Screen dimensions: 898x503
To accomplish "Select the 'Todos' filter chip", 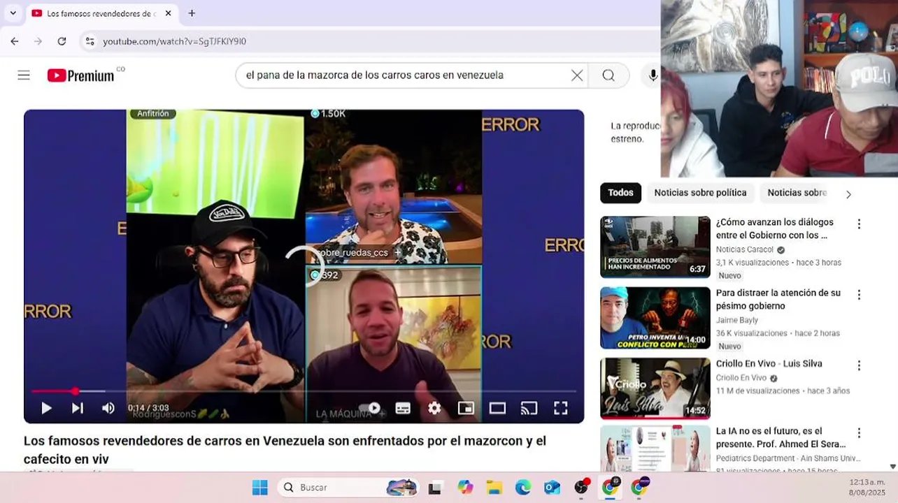I will click(620, 193).
